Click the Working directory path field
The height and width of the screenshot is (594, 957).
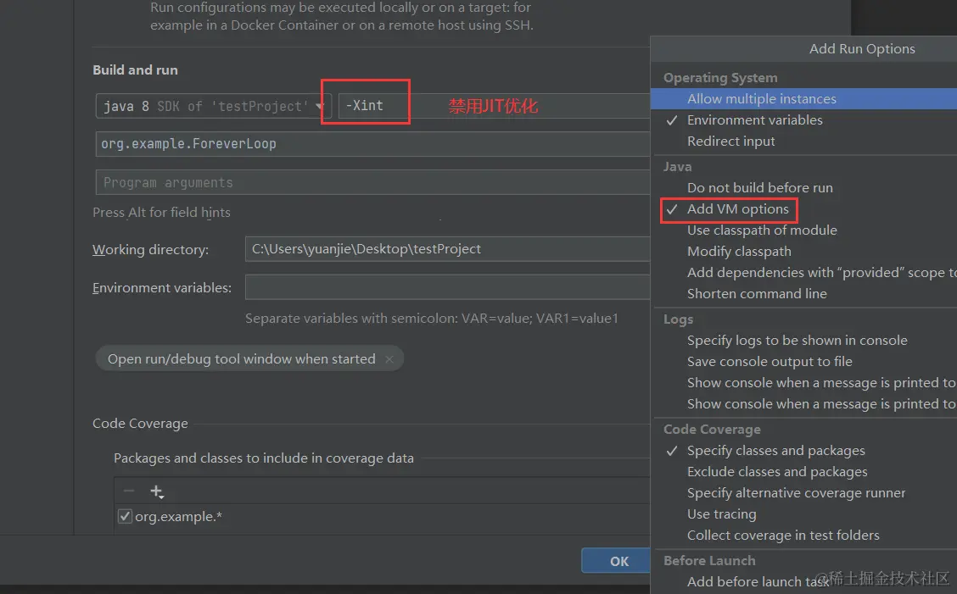tap(447, 249)
